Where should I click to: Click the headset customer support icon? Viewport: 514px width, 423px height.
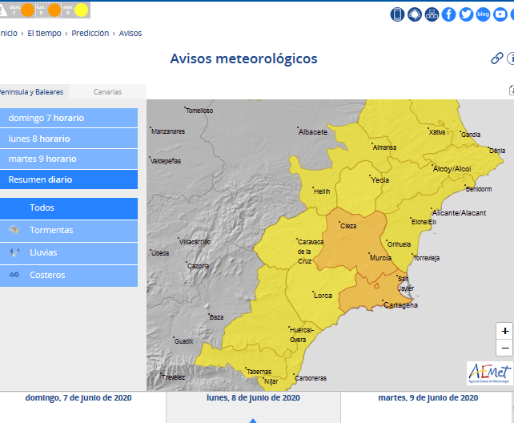coord(415,14)
